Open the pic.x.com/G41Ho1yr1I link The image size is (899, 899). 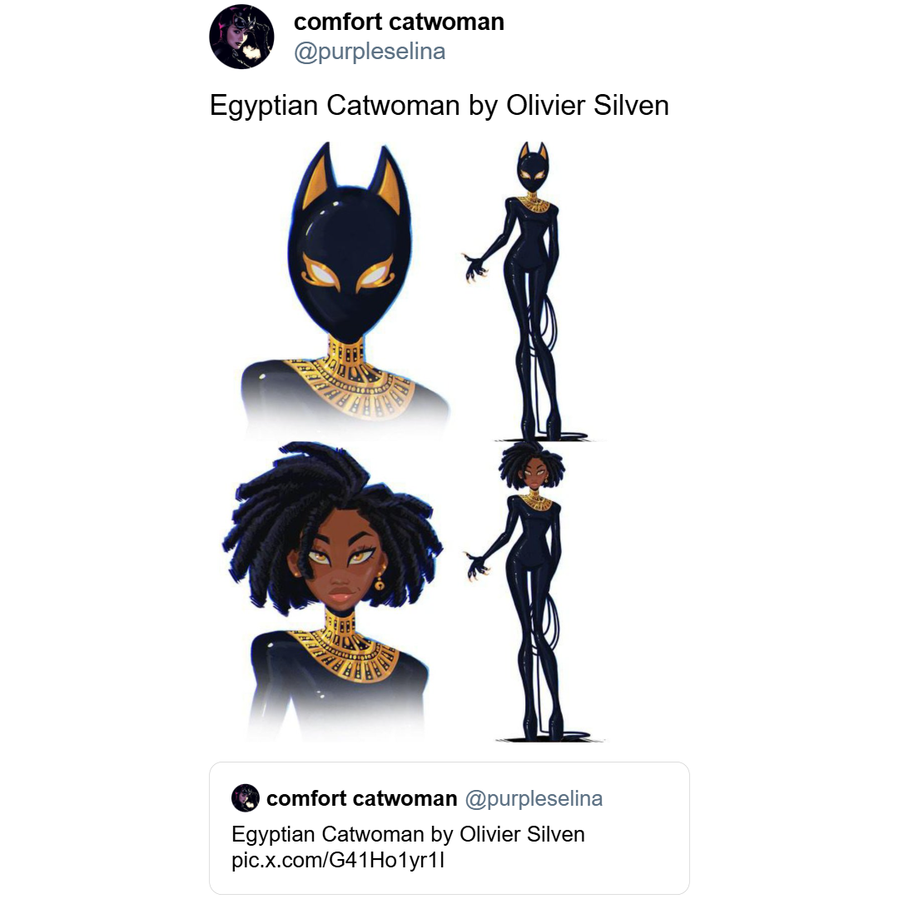[x=338, y=861]
